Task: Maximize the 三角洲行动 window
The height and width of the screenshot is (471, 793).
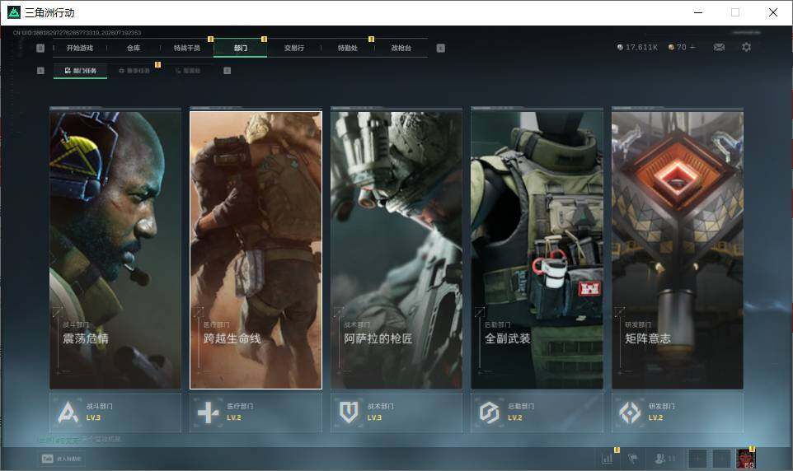Action: pos(735,12)
